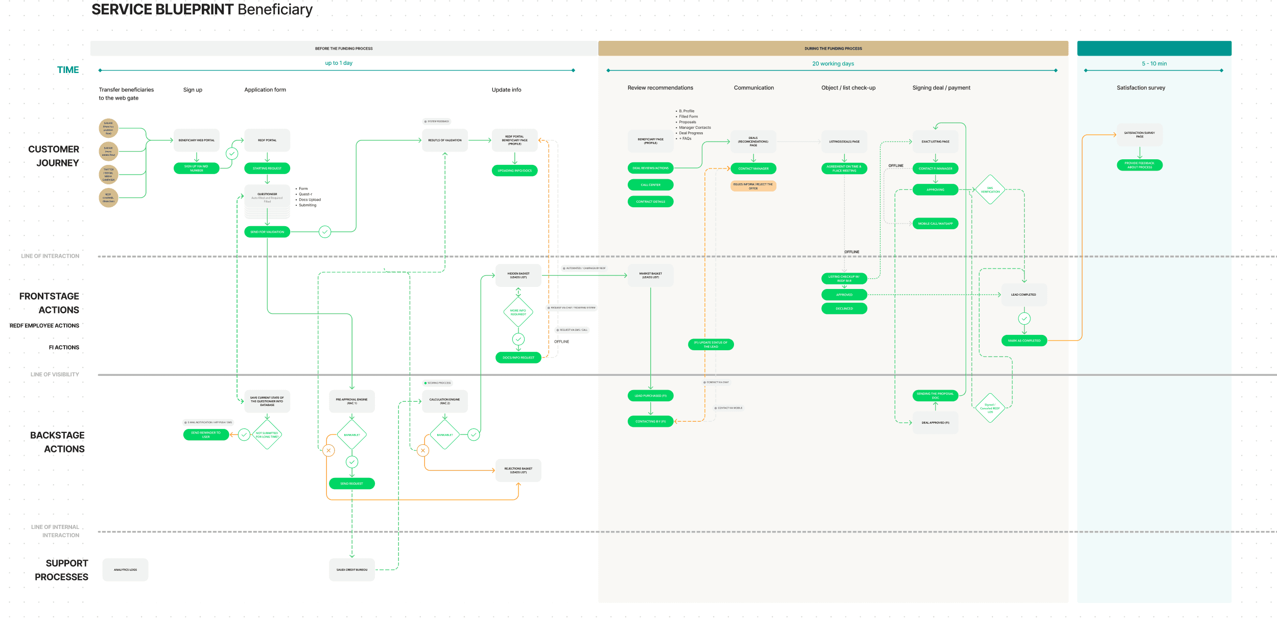Image resolution: width=1277 pixels, height=628 pixels.
Task: Click the orange X beside Calculation Engine Bankable
Action: point(423,450)
